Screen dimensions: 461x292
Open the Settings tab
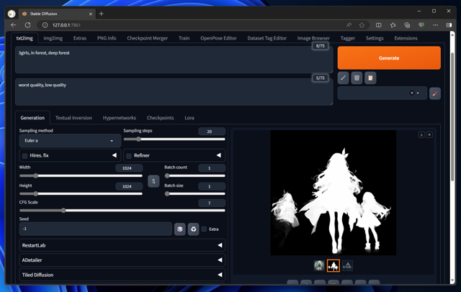pyautogui.click(x=375, y=38)
